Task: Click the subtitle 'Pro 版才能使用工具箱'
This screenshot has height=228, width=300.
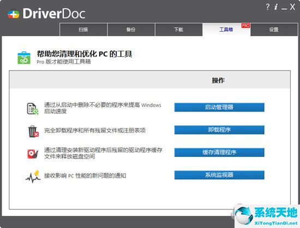Action: coord(64,62)
